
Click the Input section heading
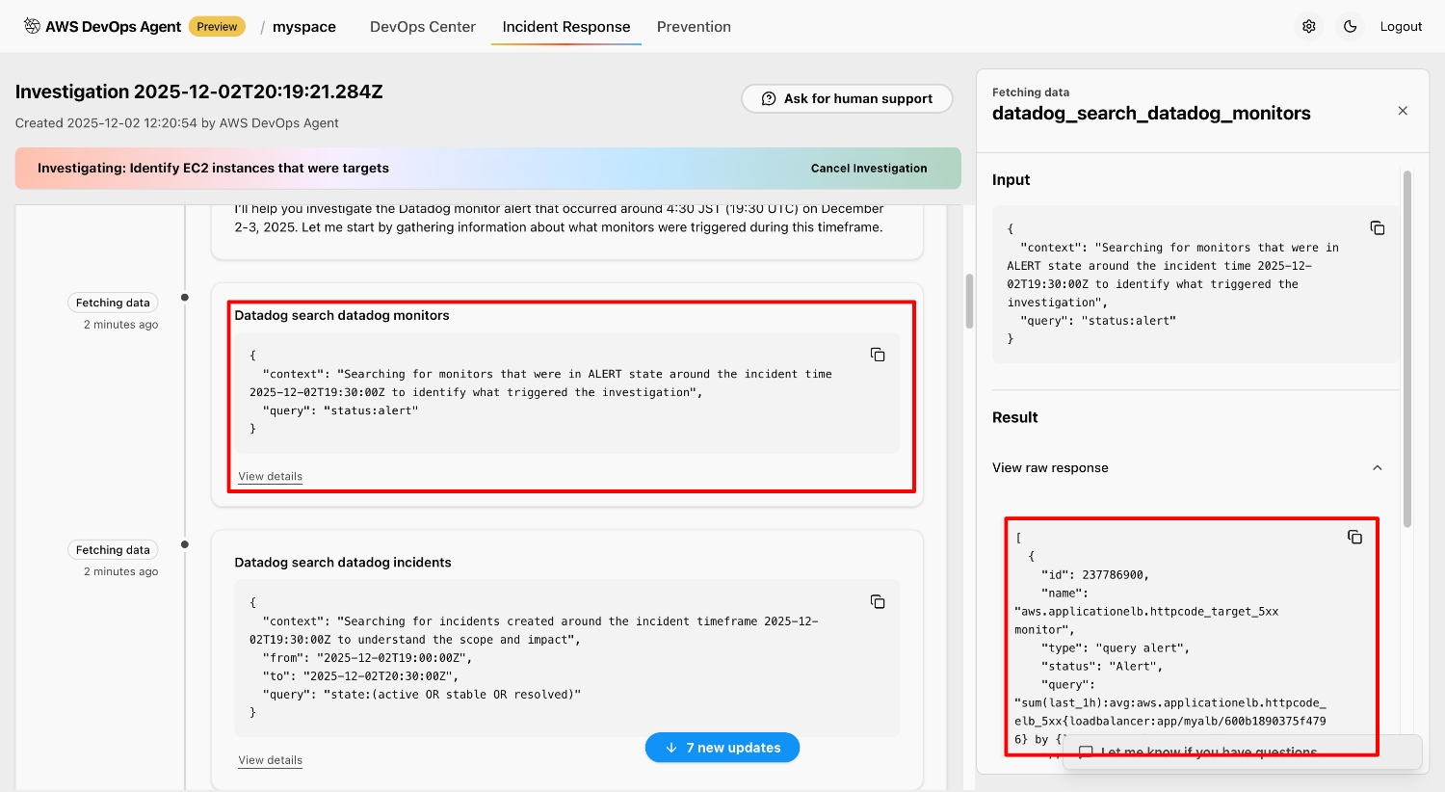coord(1011,180)
